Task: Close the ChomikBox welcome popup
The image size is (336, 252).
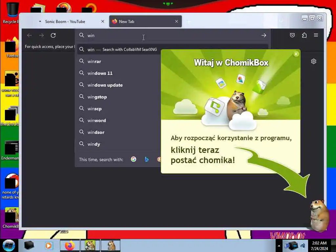Action: (296, 54)
